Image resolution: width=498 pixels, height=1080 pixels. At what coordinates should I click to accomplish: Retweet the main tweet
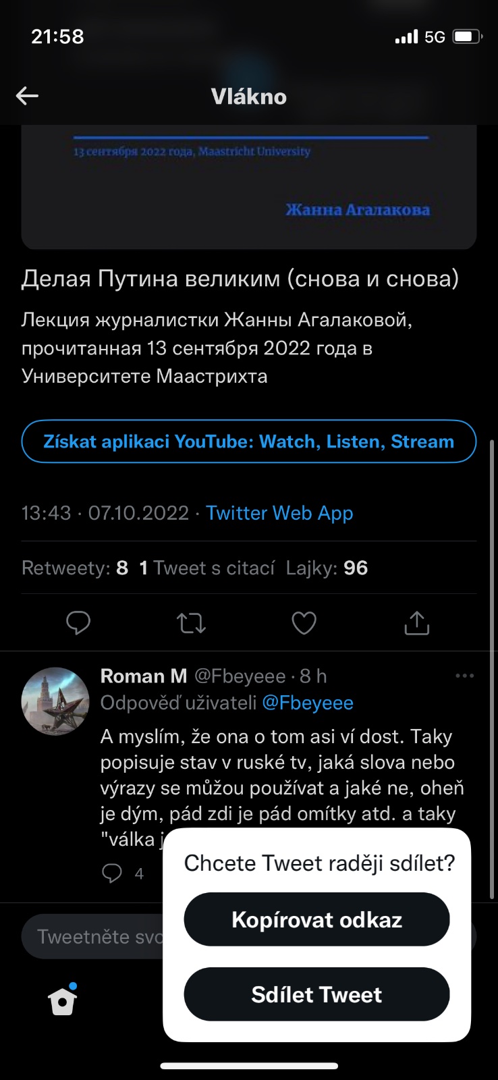[191, 622]
